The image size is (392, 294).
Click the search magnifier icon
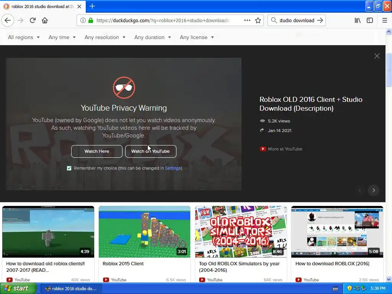[x=274, y=20]
